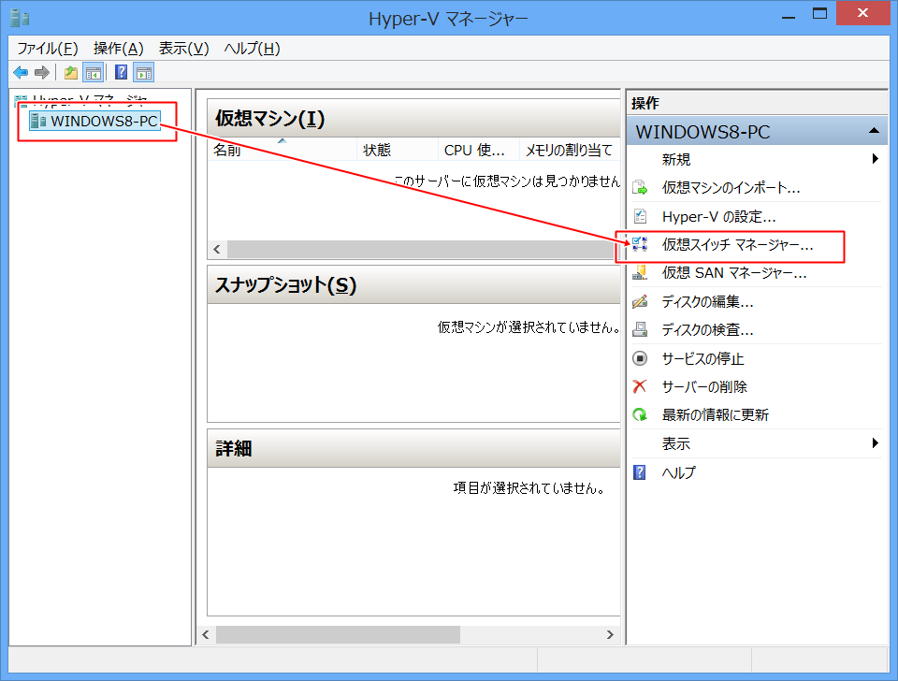Open 仮想スイッチ マネージャー... action
Image resolution: width=898 pixels, height=681 pixels.
coord(738,244)
